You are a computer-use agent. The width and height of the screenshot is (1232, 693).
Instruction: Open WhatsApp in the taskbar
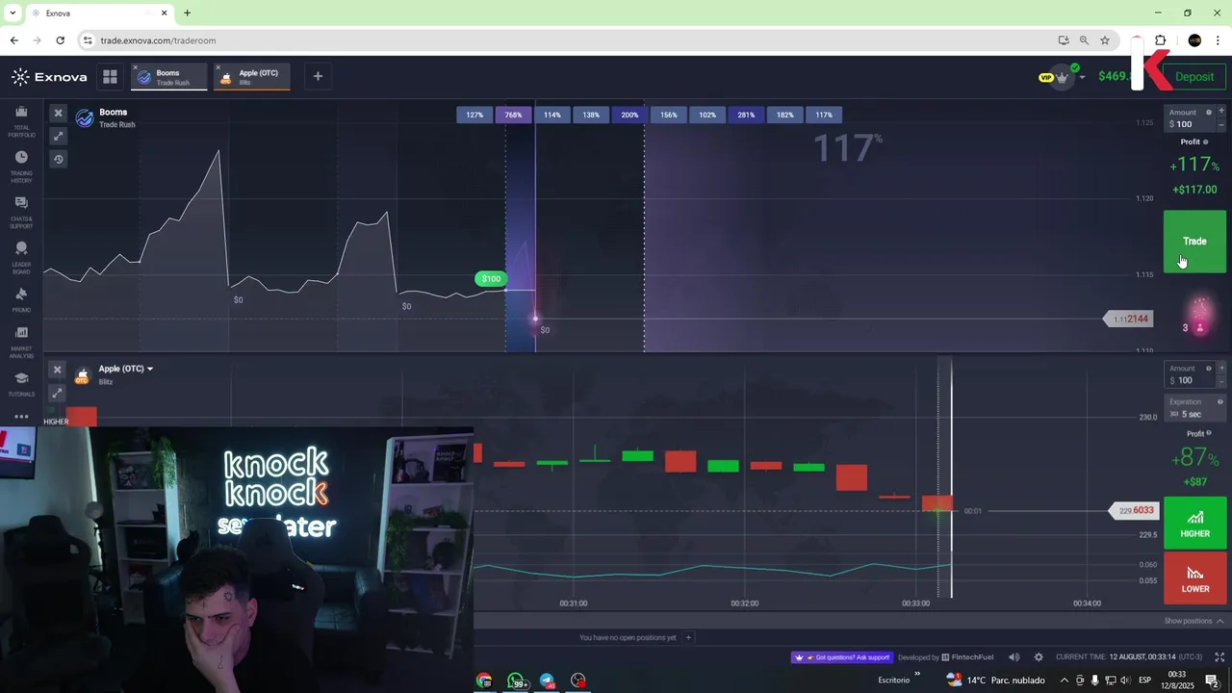point(515,680)
